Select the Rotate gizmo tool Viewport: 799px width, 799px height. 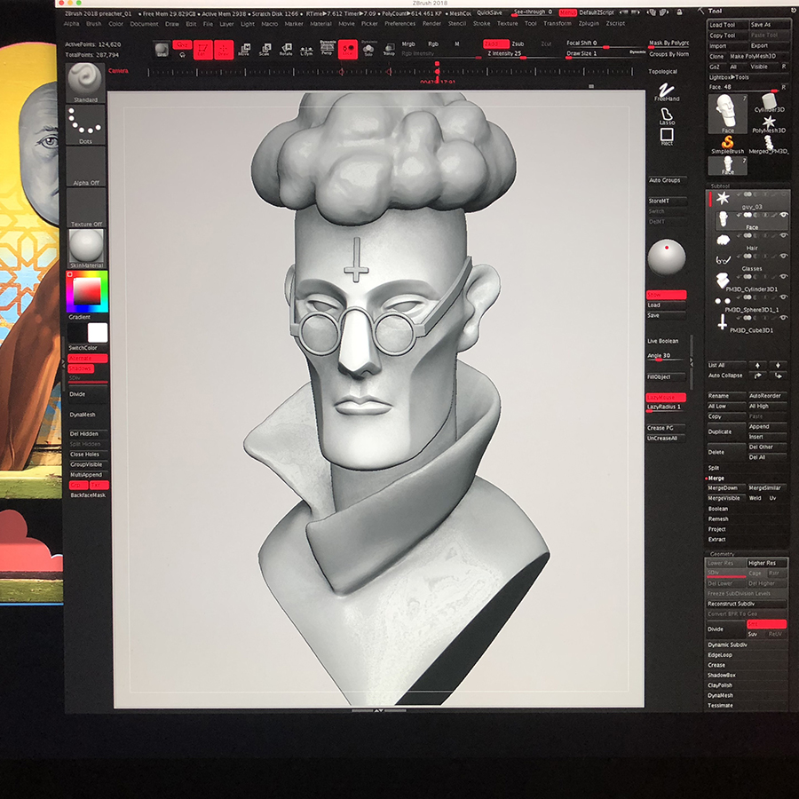pos(286,50)
